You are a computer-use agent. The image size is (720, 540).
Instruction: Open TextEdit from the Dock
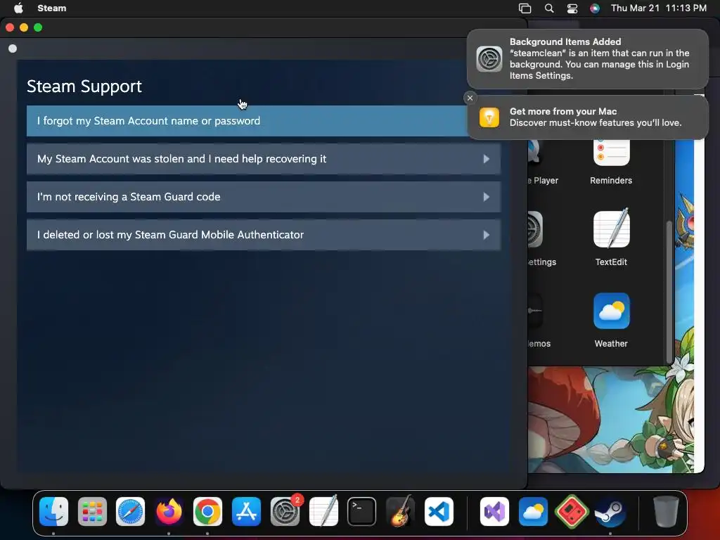point(323,512)
